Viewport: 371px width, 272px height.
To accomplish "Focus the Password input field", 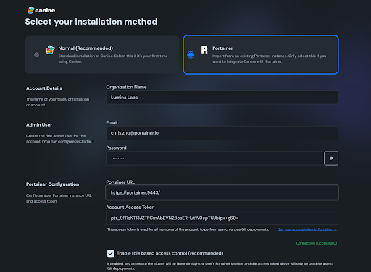I will (x=214, y=158).
